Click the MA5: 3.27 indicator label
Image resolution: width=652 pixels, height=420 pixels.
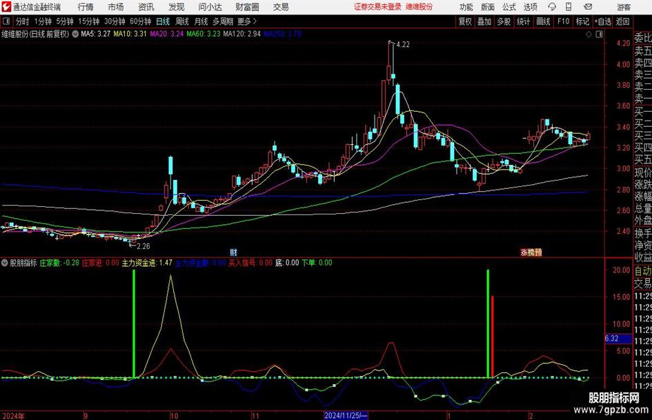(96, 34)
